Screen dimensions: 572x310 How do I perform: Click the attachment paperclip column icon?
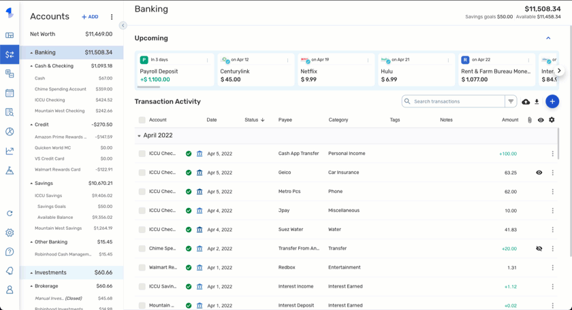click(530, 120)
